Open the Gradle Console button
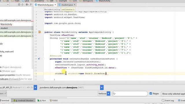The image size is (185, 104). [182, 101]
